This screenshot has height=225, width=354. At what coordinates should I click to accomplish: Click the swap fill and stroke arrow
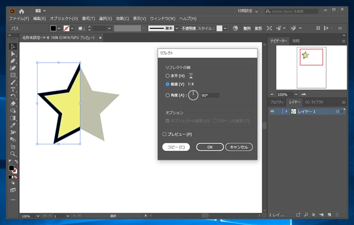pyautogui.click(x=16, y=161)
